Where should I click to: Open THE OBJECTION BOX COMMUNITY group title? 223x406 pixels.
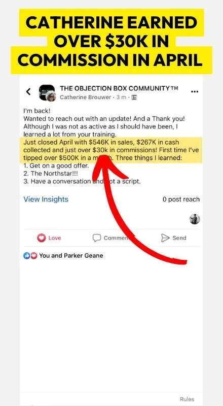coord(119,88)
